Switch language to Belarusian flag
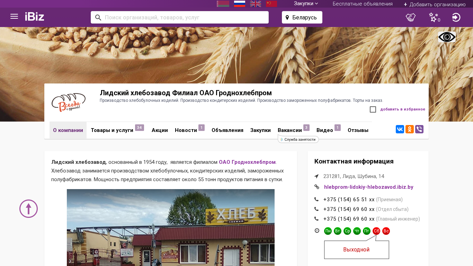 (x=223, y=4)
